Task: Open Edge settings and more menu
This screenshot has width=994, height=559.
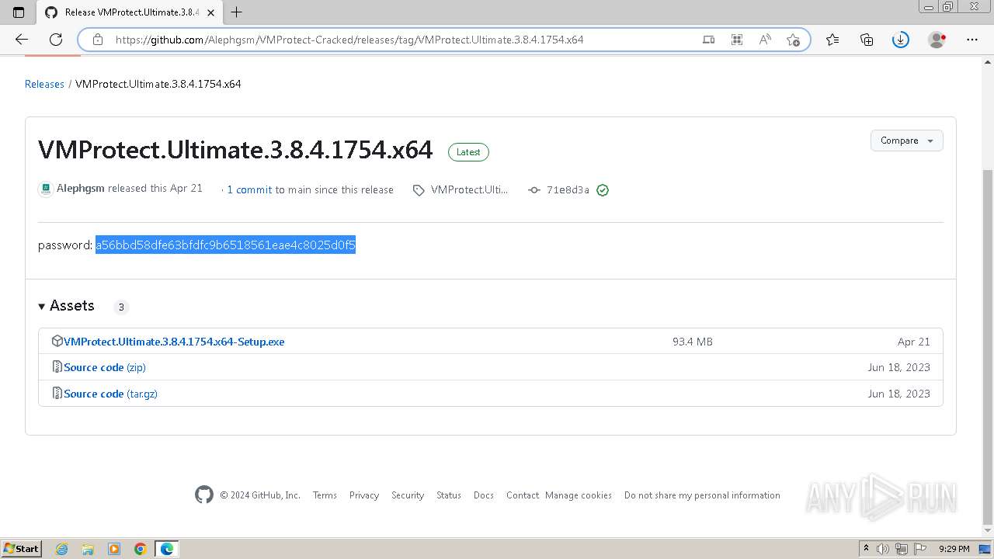Action: 972,40
